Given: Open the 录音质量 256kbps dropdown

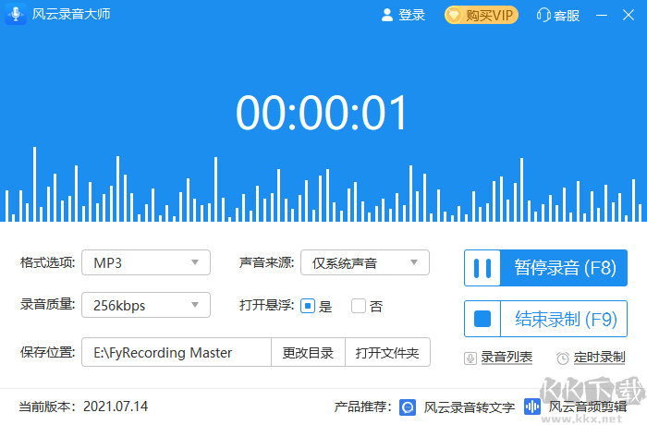Looking at the screenshot, I should pyautogui.click(x=146, y=305).
